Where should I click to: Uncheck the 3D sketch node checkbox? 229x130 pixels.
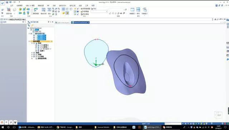(34, 57)
